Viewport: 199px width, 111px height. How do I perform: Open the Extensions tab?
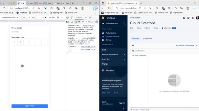pos(169,28)
